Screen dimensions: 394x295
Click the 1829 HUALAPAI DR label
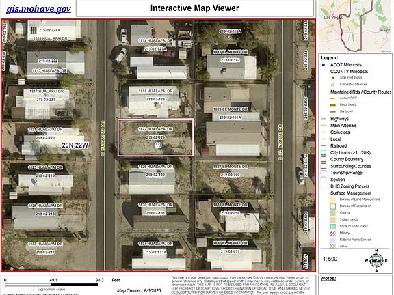45,206
